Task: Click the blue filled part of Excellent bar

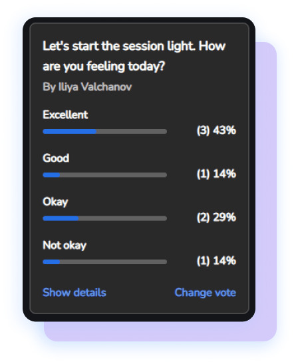Action: pos(70,131)
